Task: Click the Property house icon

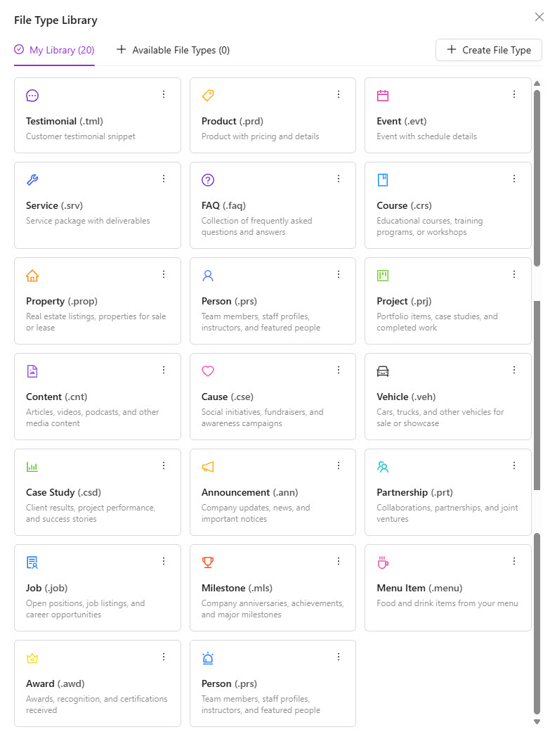Action: pos(32,275)
